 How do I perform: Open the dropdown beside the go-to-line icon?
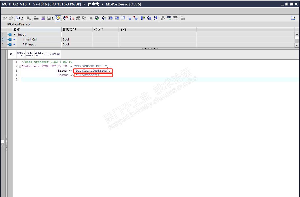point(22,18)
